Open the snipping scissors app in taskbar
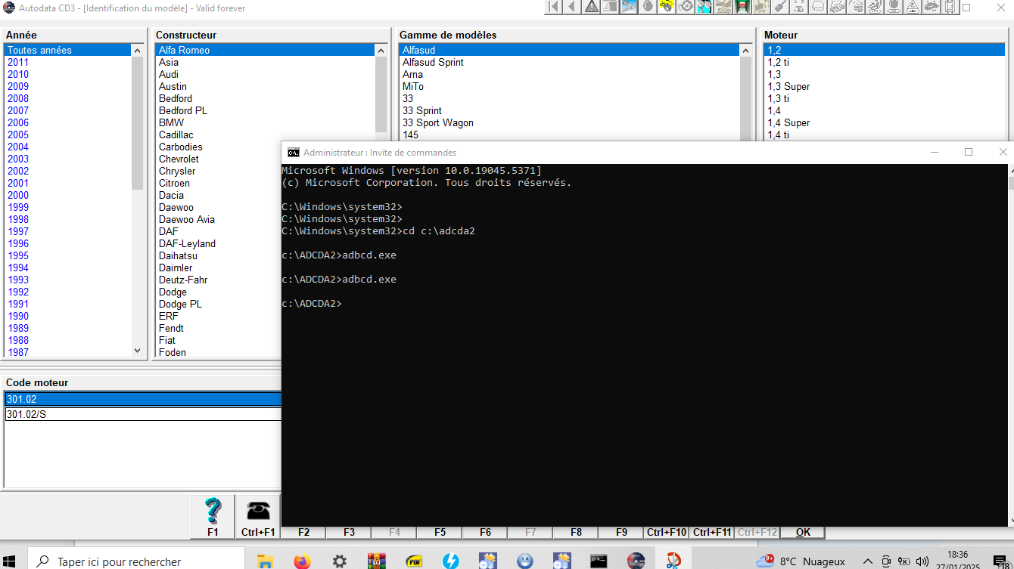The height and width of the screenshot is (569, 1014). 673,561
